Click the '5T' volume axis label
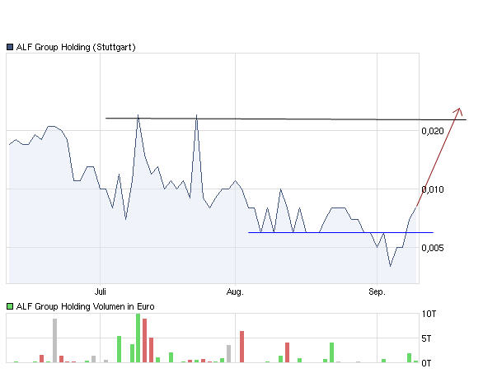This screenshot has width=483, height=373. click(x=426, y=338)
